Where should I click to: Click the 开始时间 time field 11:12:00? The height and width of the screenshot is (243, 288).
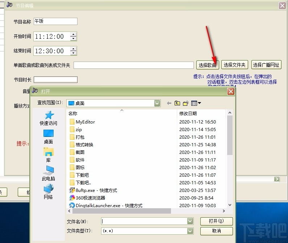coord(52,36)
